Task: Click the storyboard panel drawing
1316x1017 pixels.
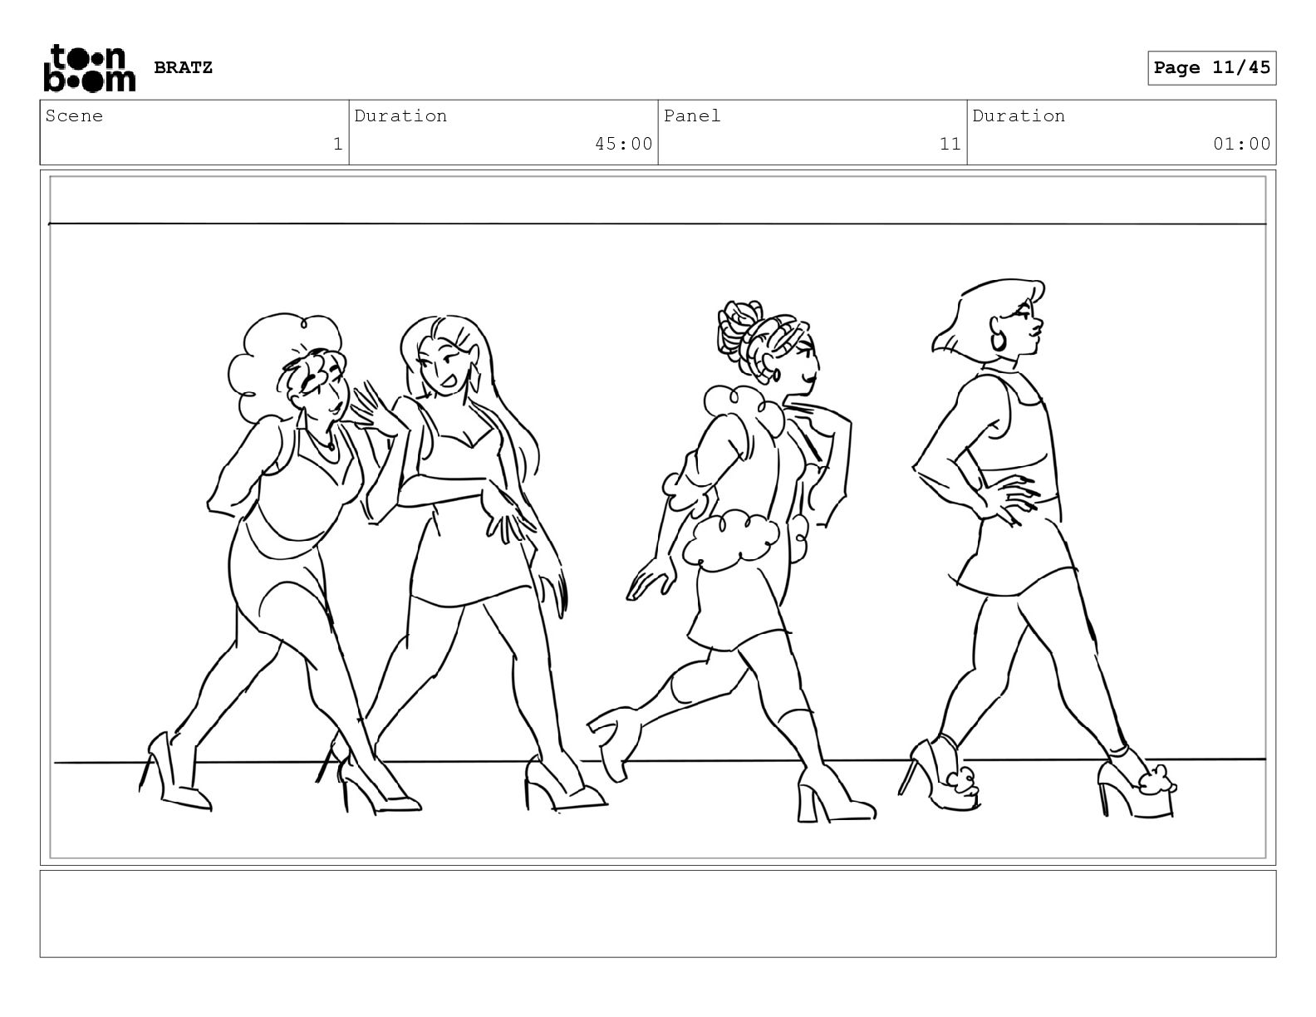Action: (x=658, y=517)
